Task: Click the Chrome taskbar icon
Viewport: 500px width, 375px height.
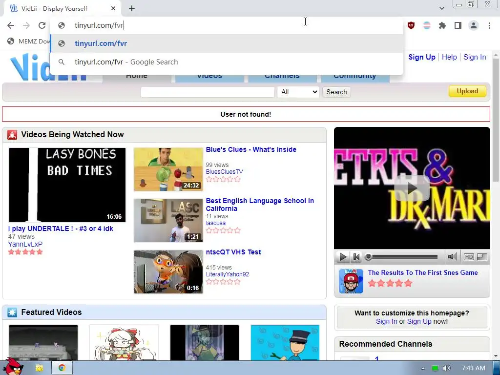Action: pos(62,368)
